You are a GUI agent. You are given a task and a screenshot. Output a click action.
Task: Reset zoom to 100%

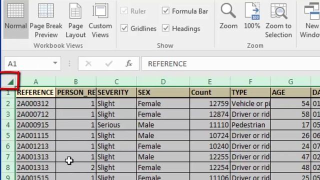pyautogui.click(x=252, y=16)
